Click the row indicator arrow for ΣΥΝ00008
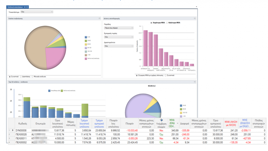268x151 pixels. pyautogui.click(x=13, y=130)
